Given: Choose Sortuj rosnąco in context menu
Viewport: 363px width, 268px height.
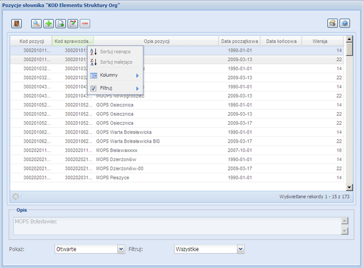Looking at the screenshot, I should pos(115,52).
